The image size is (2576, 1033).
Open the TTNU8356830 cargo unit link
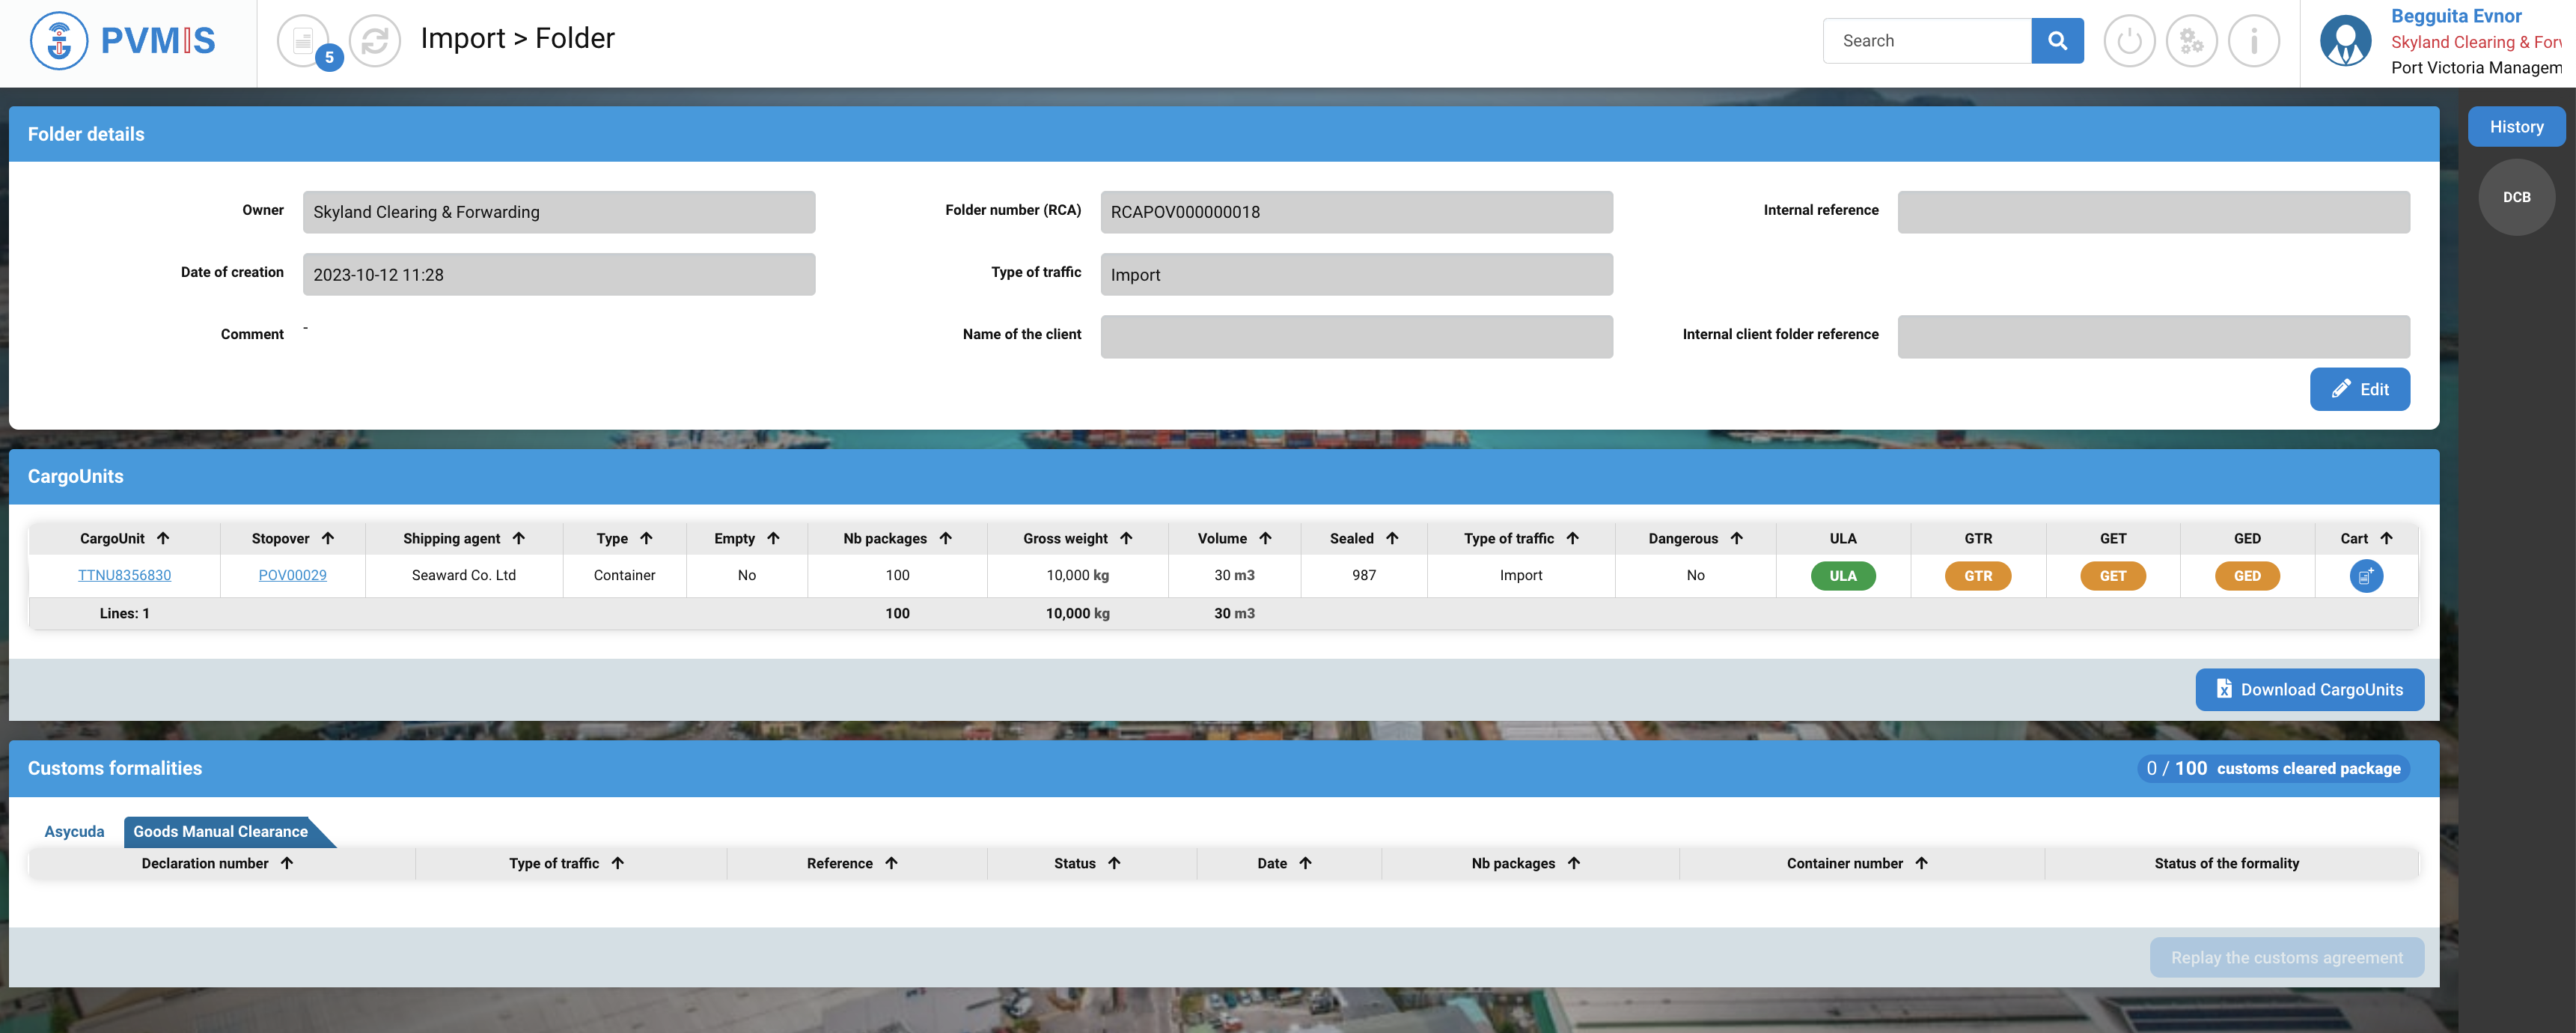pos(124,575)
